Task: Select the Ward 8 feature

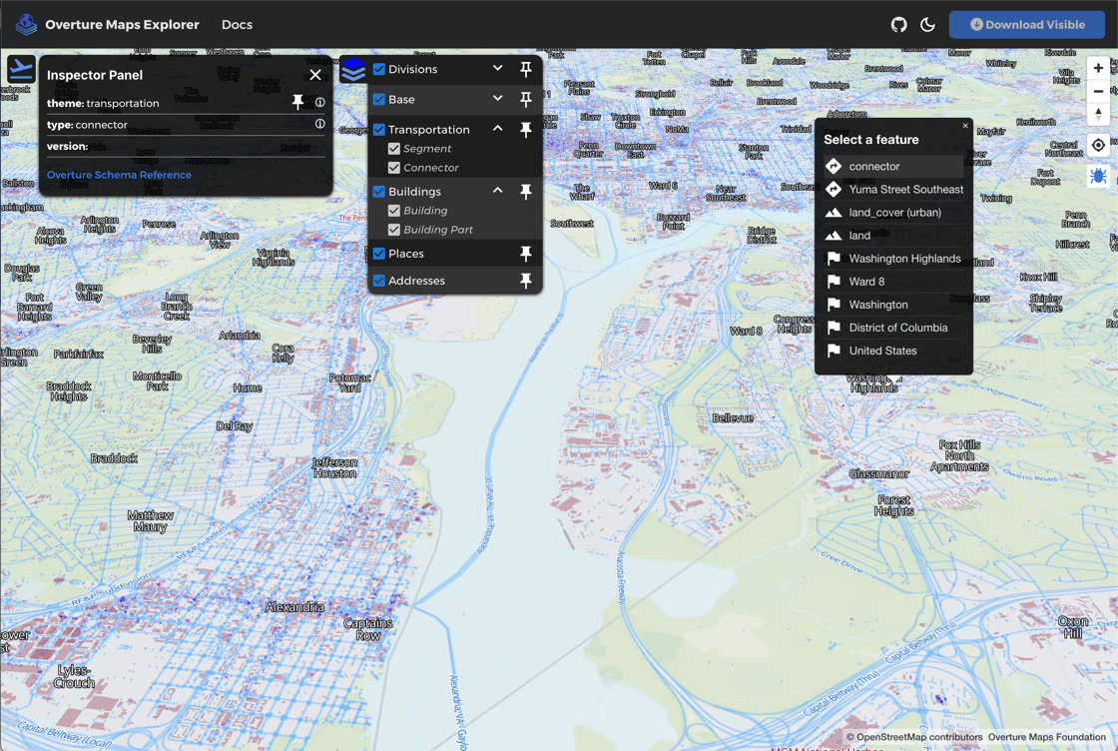Action: point(893,282)
